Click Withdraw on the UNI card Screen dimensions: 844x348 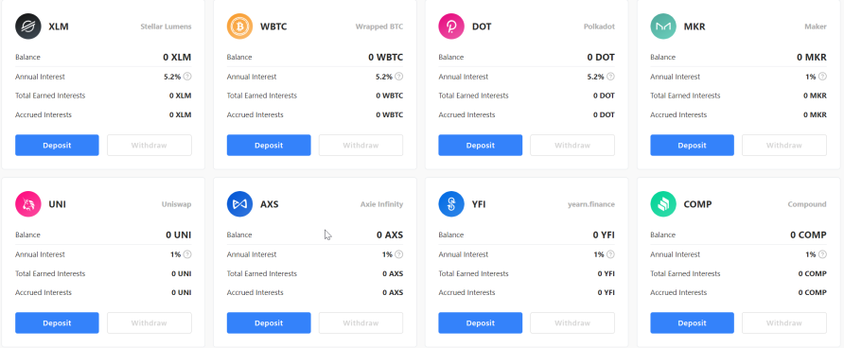[x=149, y=322]
